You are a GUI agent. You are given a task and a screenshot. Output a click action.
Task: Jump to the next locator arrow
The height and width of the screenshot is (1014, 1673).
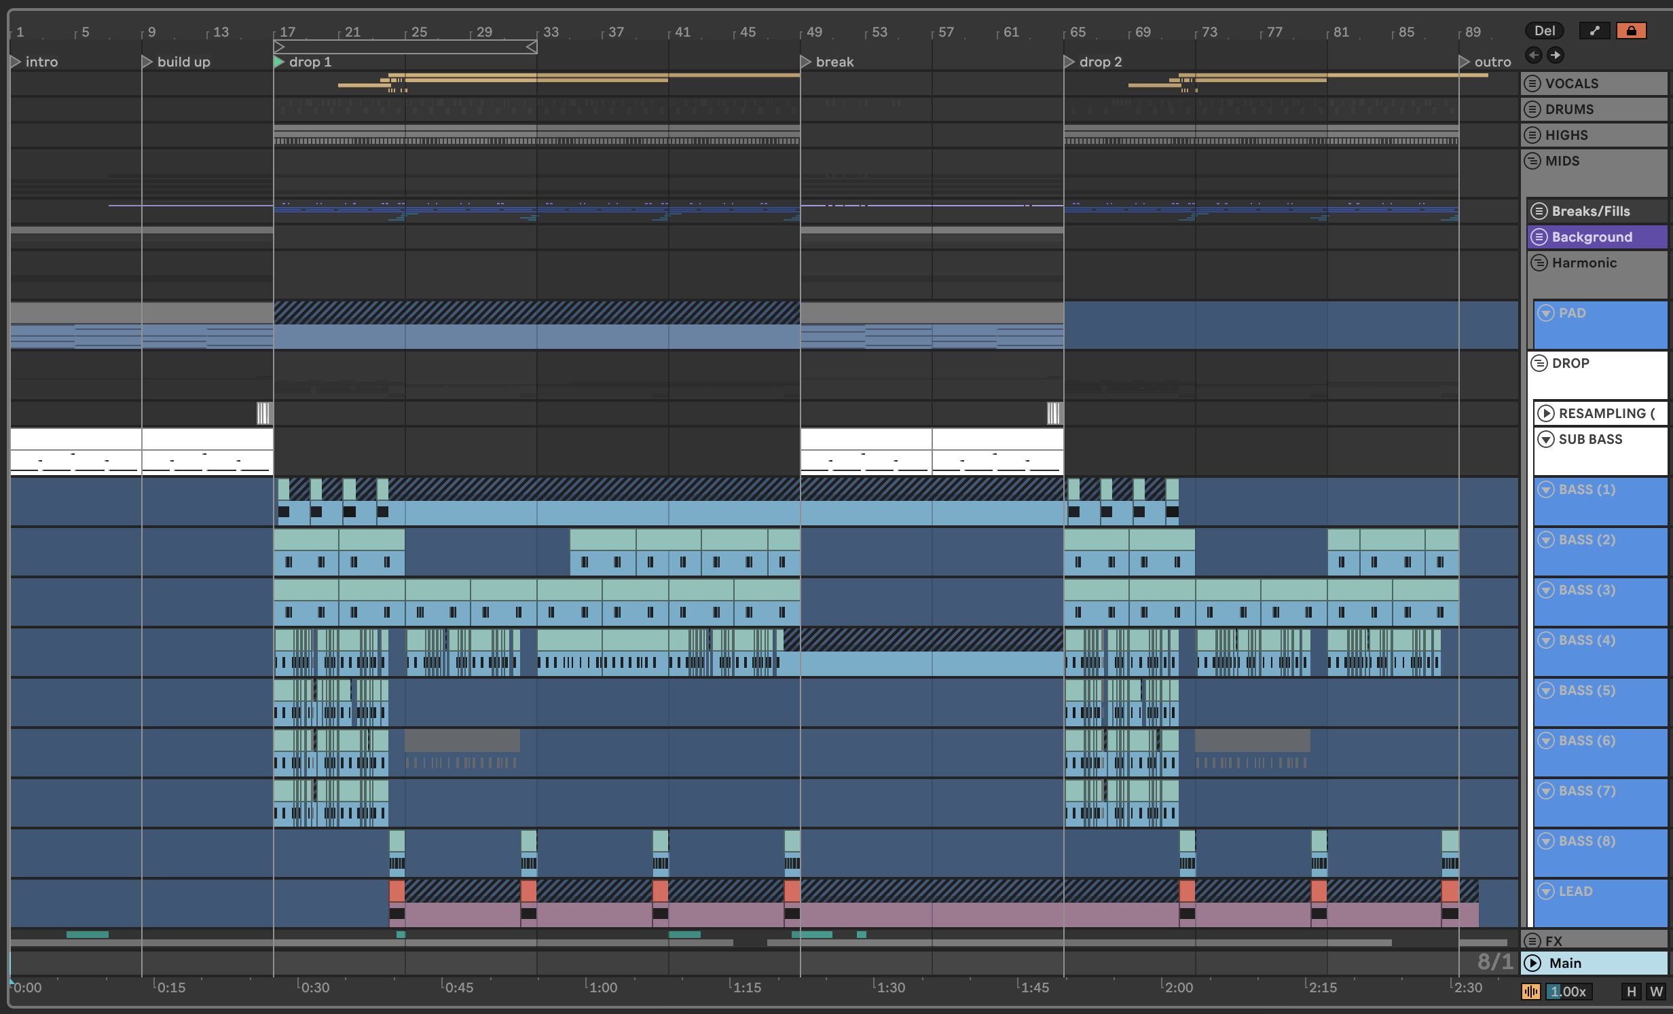point(1555,55)
